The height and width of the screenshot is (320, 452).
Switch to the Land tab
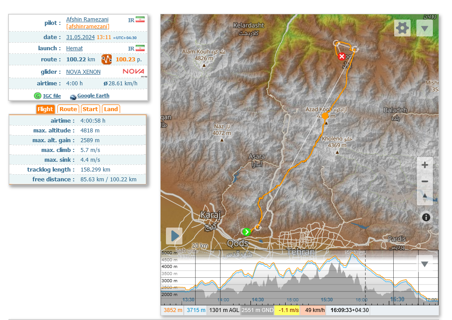[x=111, y=109]
